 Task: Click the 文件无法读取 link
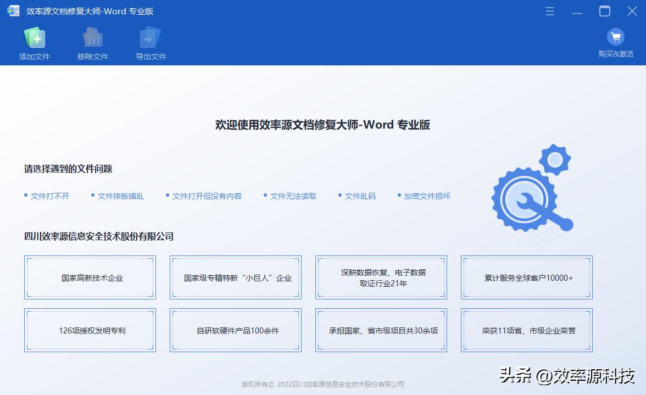click(293, 196)
